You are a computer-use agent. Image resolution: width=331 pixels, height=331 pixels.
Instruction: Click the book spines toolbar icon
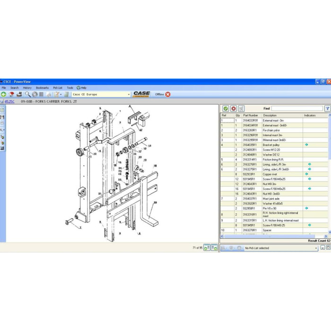41,95
